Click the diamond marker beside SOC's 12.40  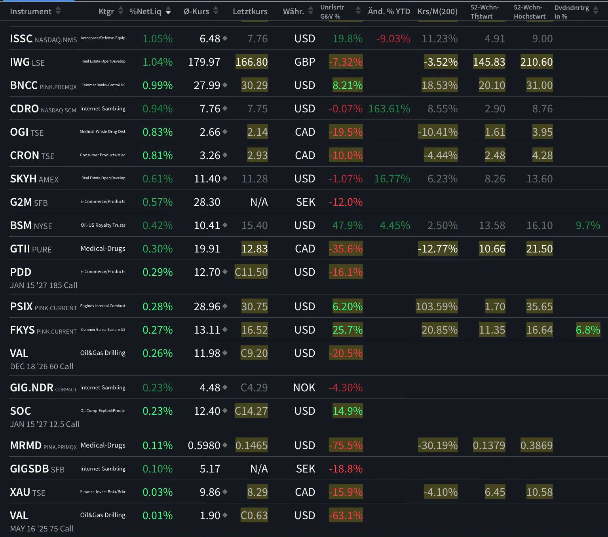coord(225,411)
